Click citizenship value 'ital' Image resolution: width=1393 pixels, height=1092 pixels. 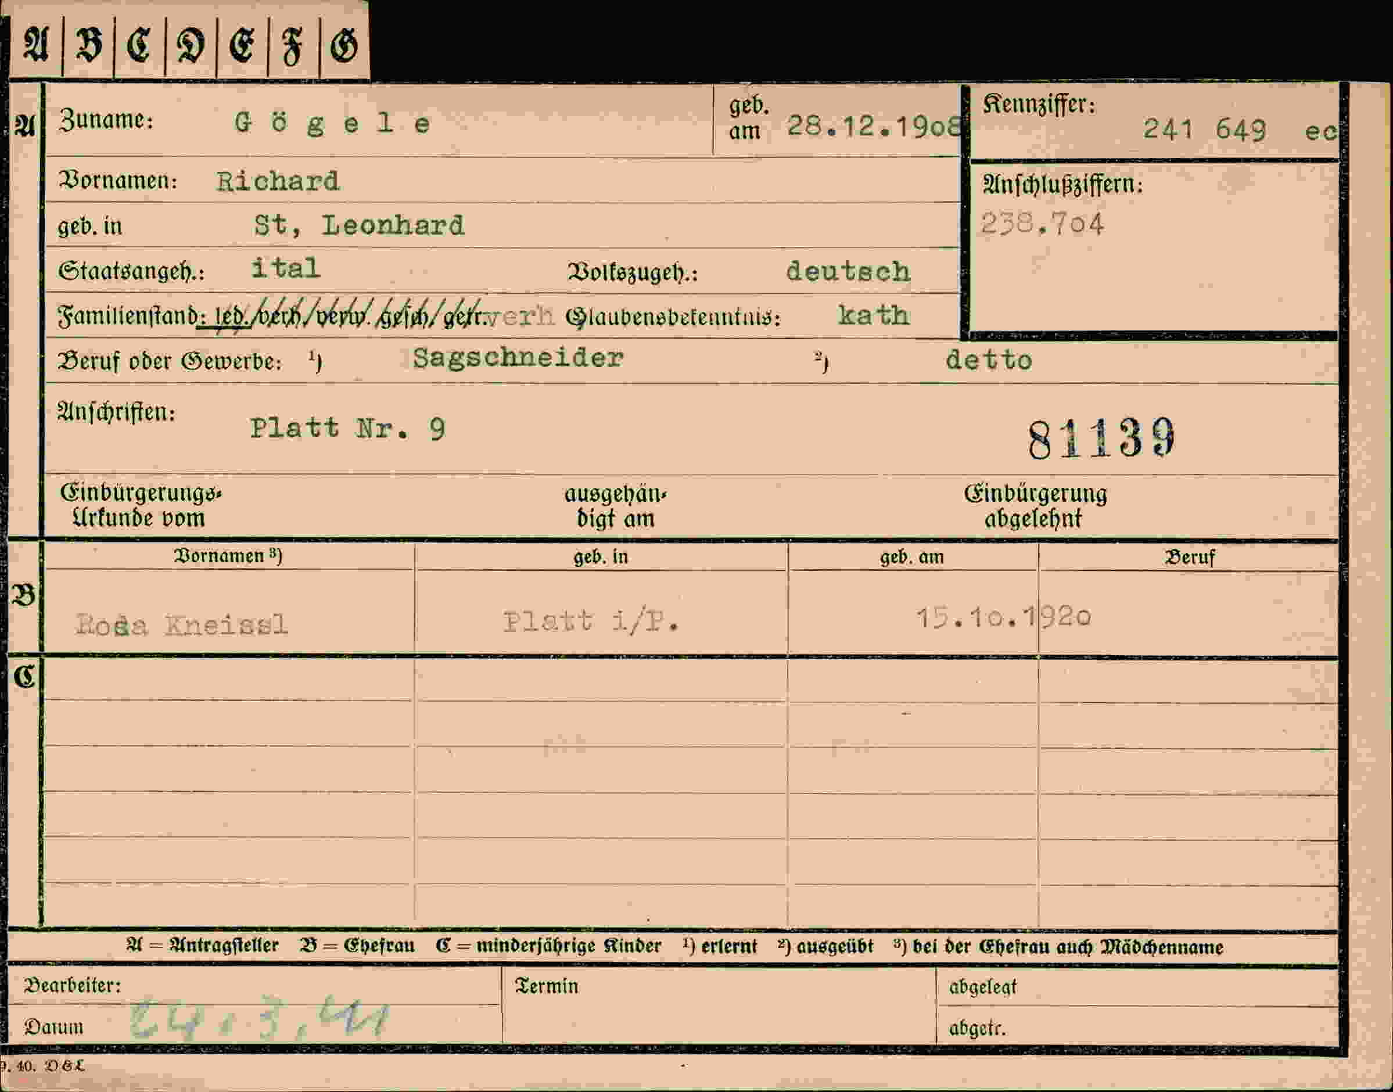[x=285, y=268]
